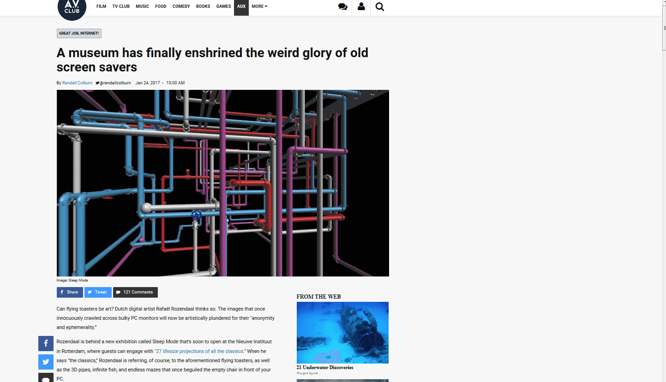The height and width of the screenshot is (382, 666).
Task: Click the 3D pipes screensaver image
Action: 223,183
